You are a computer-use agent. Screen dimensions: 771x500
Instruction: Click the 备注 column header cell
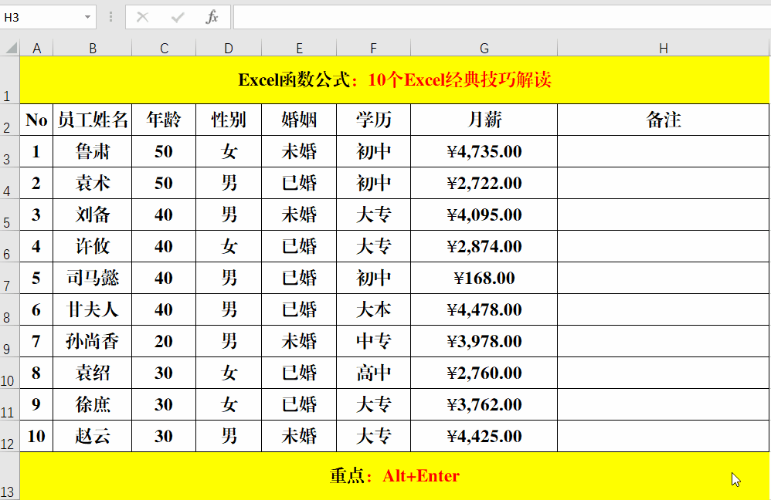click(663, 120)
